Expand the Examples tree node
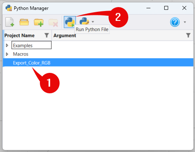The height and width of the screenshot is (152, 195). coord(7,45)
